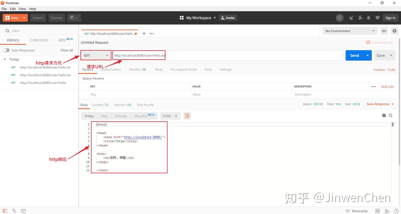Click the Send button
This screenshot has width=401, height=214.
coord(354,55)
